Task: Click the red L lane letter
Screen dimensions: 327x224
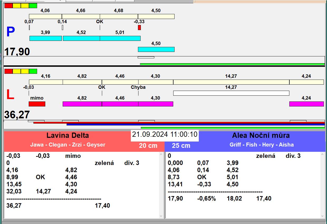Action: 10,95
